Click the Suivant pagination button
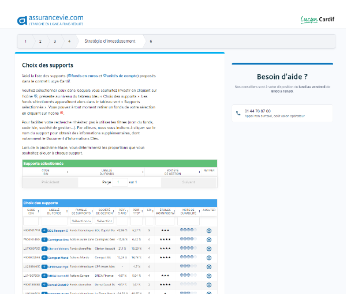347x294 pixels. point(189,182)
